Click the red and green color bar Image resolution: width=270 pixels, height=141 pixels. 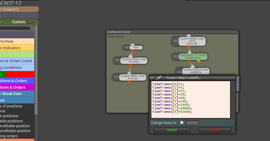click(17, 74)
